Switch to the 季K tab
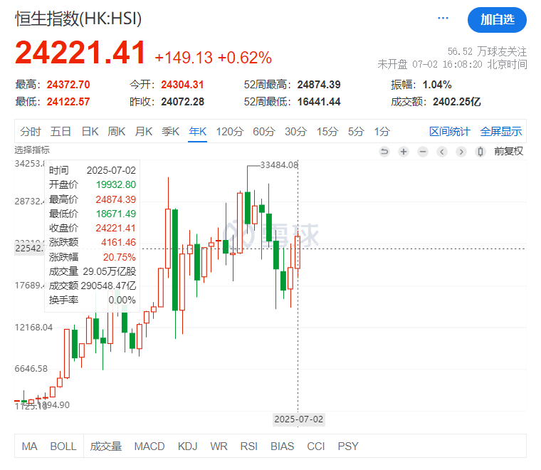 pyautogui.click(x=170, y=132)
